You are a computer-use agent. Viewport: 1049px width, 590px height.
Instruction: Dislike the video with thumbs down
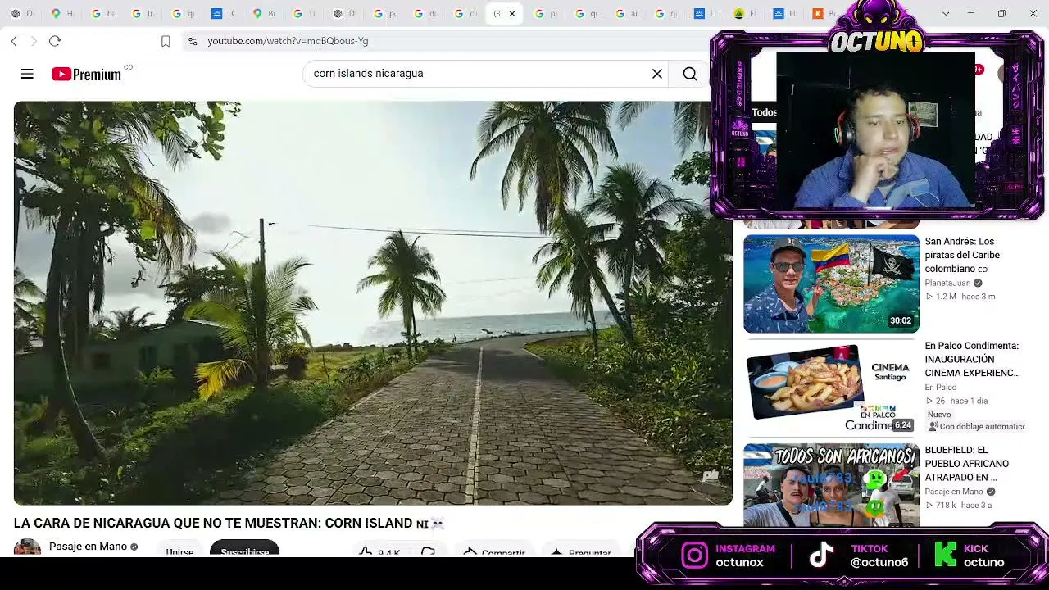[x=428, y=552]
